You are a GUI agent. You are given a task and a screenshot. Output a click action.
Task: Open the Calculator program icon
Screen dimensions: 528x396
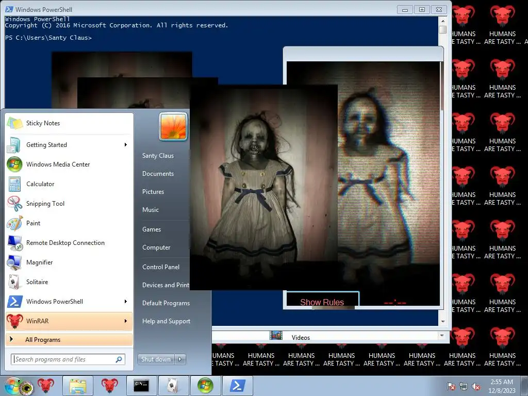(14, 184)
